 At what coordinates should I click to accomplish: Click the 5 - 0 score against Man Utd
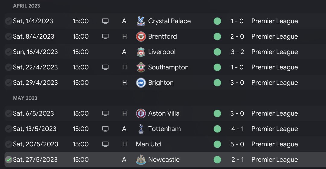coord(237,144)
